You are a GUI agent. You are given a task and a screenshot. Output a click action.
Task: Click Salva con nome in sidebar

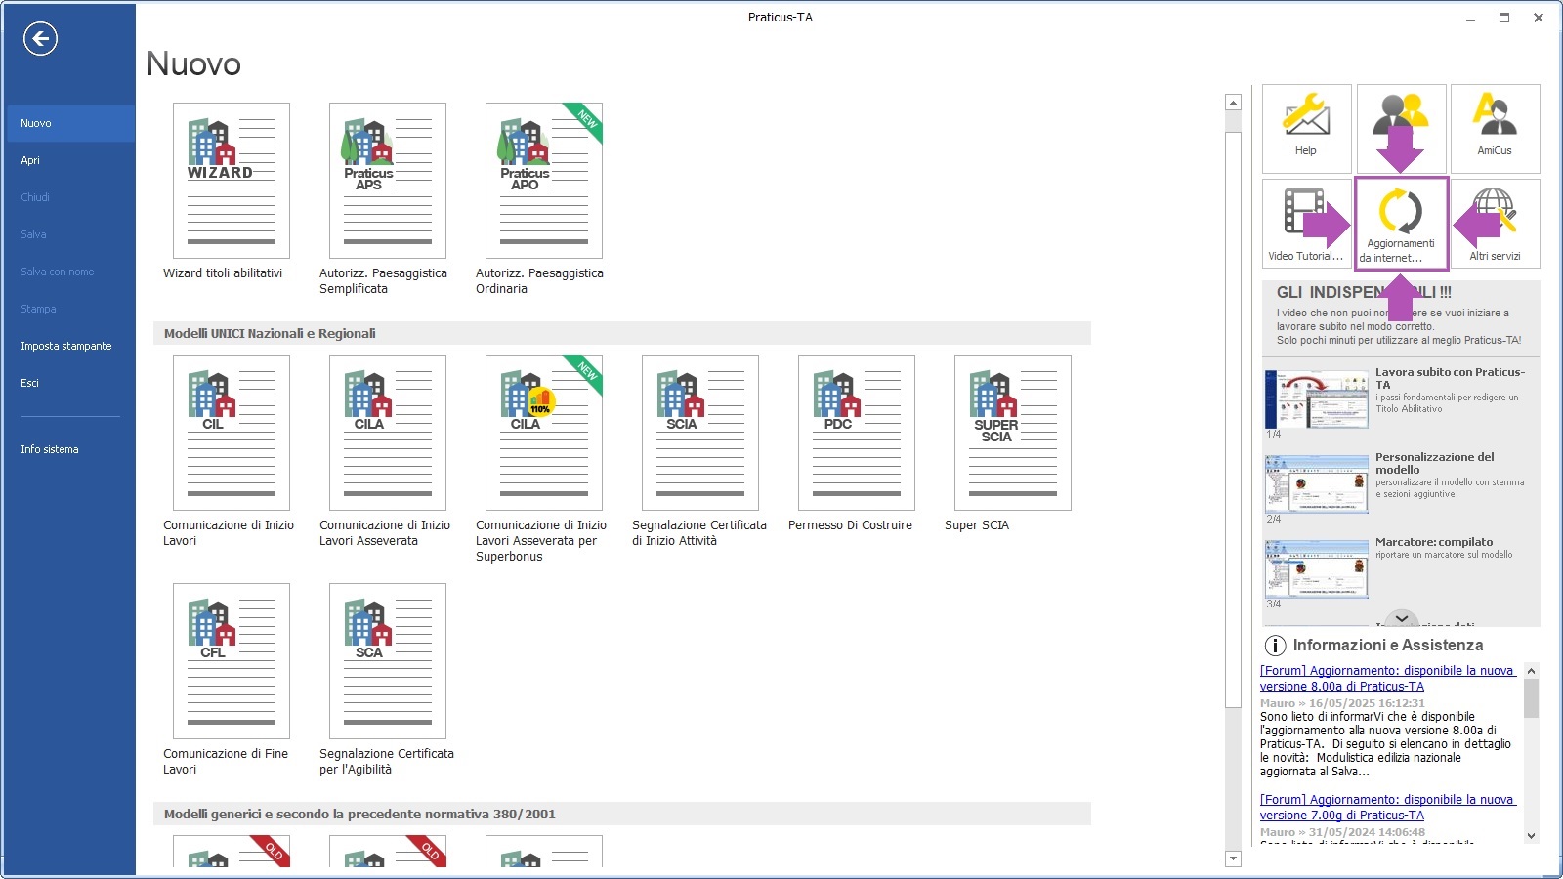(x=69, y=272)
